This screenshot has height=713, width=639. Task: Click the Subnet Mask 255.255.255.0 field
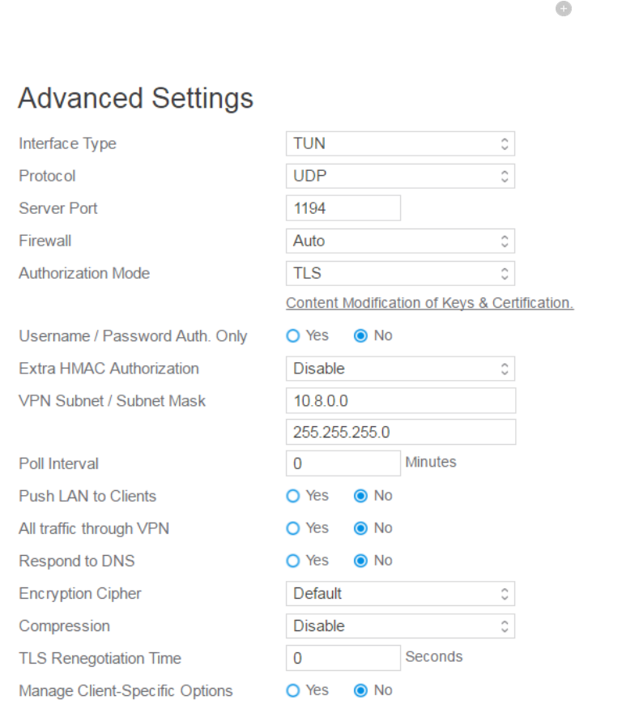coord(400,433)
